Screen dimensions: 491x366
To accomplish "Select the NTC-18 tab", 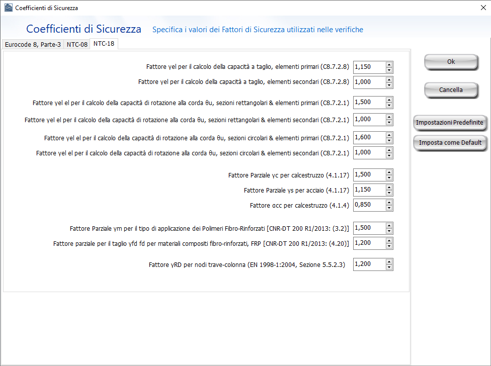I will point(104,44).
